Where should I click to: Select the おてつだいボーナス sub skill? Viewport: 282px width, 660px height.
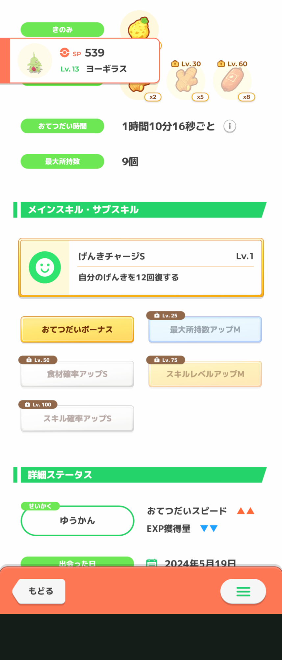(x=77, y=329)
